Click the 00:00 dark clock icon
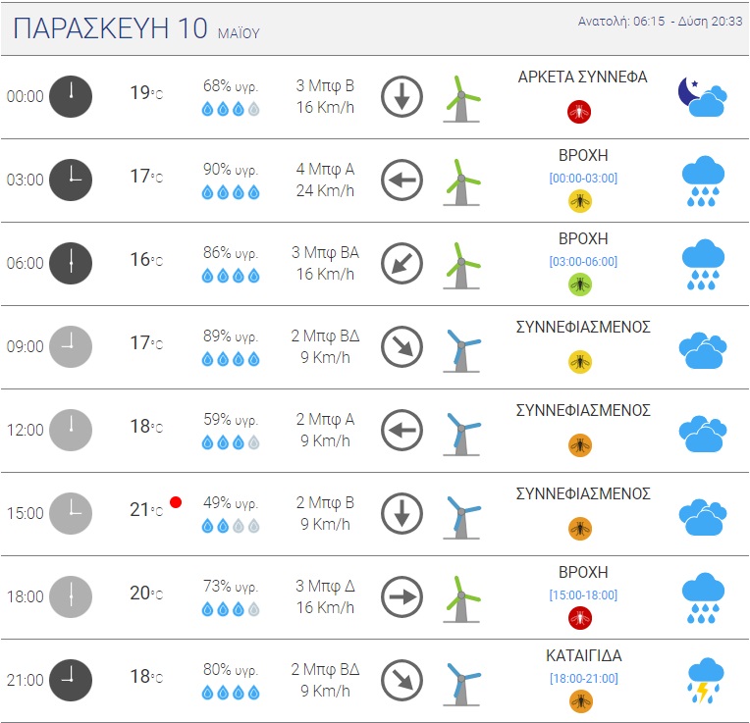The width and height of the screenshot is (750, 723). coord(71,96)
